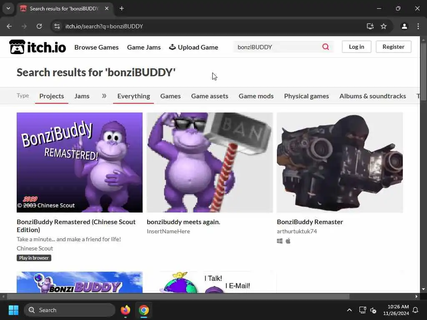Click the browser address bar URL
Screen dimensions: 427x320
tap(104, 26)
